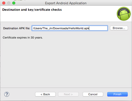The image size is (132, 101).
Task: Click 'Certificate expires in 30 years.' text
Action: (x=23, y=37)
